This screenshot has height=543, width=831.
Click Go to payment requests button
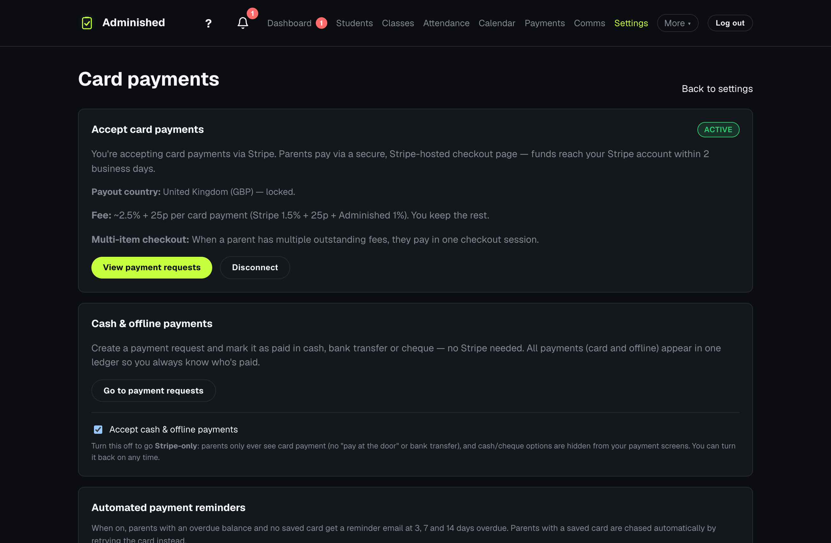[x=153, y=391]
